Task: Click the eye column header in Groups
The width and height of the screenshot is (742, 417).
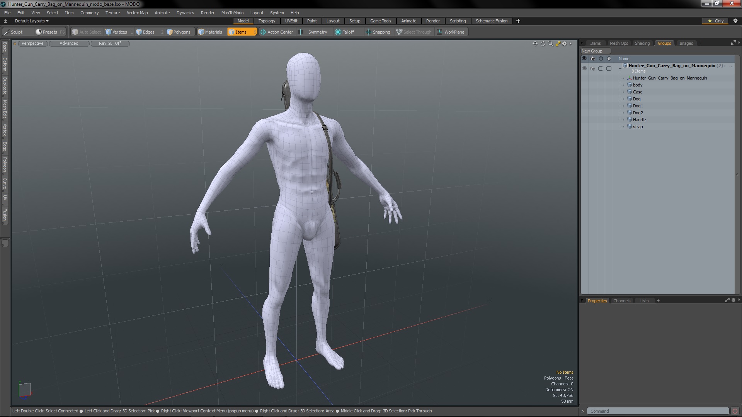Action: click(584, 59)
